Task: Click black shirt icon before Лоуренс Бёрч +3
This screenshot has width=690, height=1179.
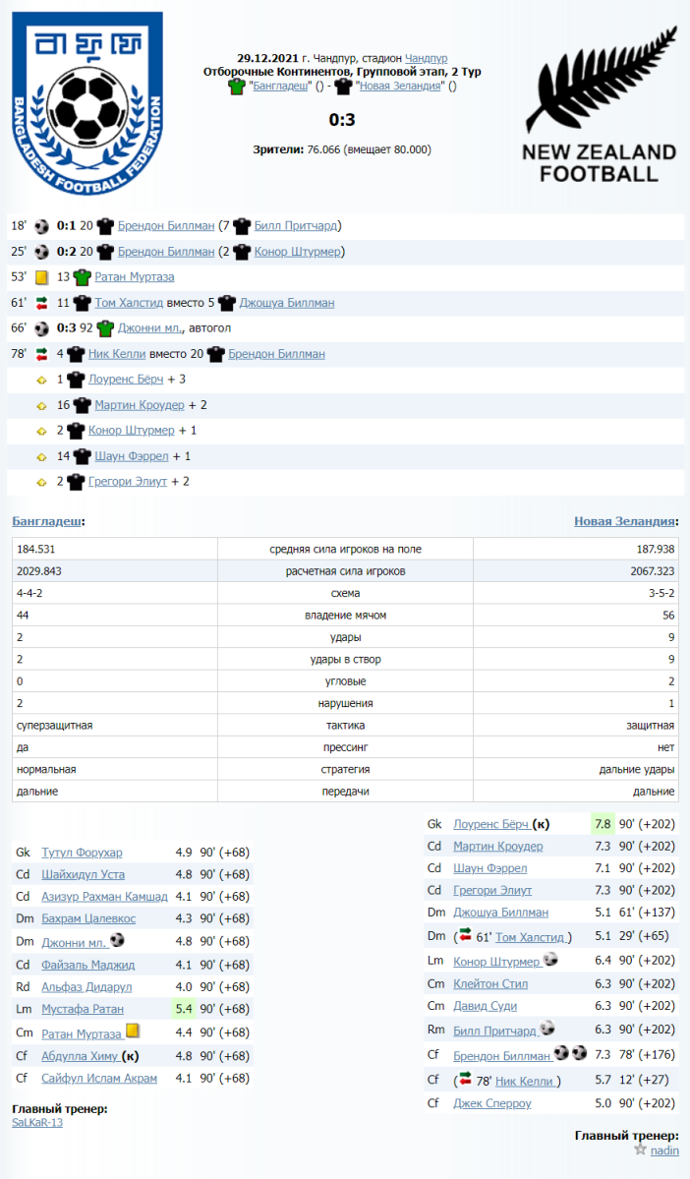Action: [x=76, y=379]
